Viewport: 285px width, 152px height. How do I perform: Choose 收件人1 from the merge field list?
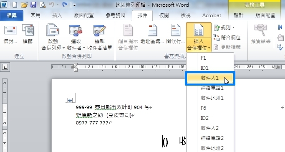pyautogui.click(x=210, y=78)
